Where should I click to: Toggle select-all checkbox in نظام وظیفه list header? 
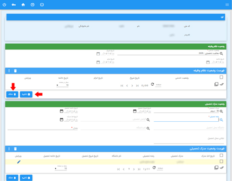tap(221, 77)
